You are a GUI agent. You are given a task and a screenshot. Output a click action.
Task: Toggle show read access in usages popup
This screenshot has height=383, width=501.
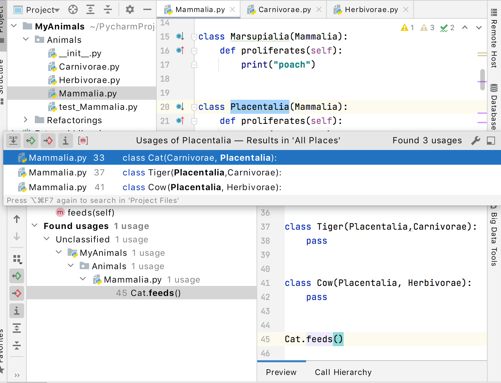tap(31, 141)
